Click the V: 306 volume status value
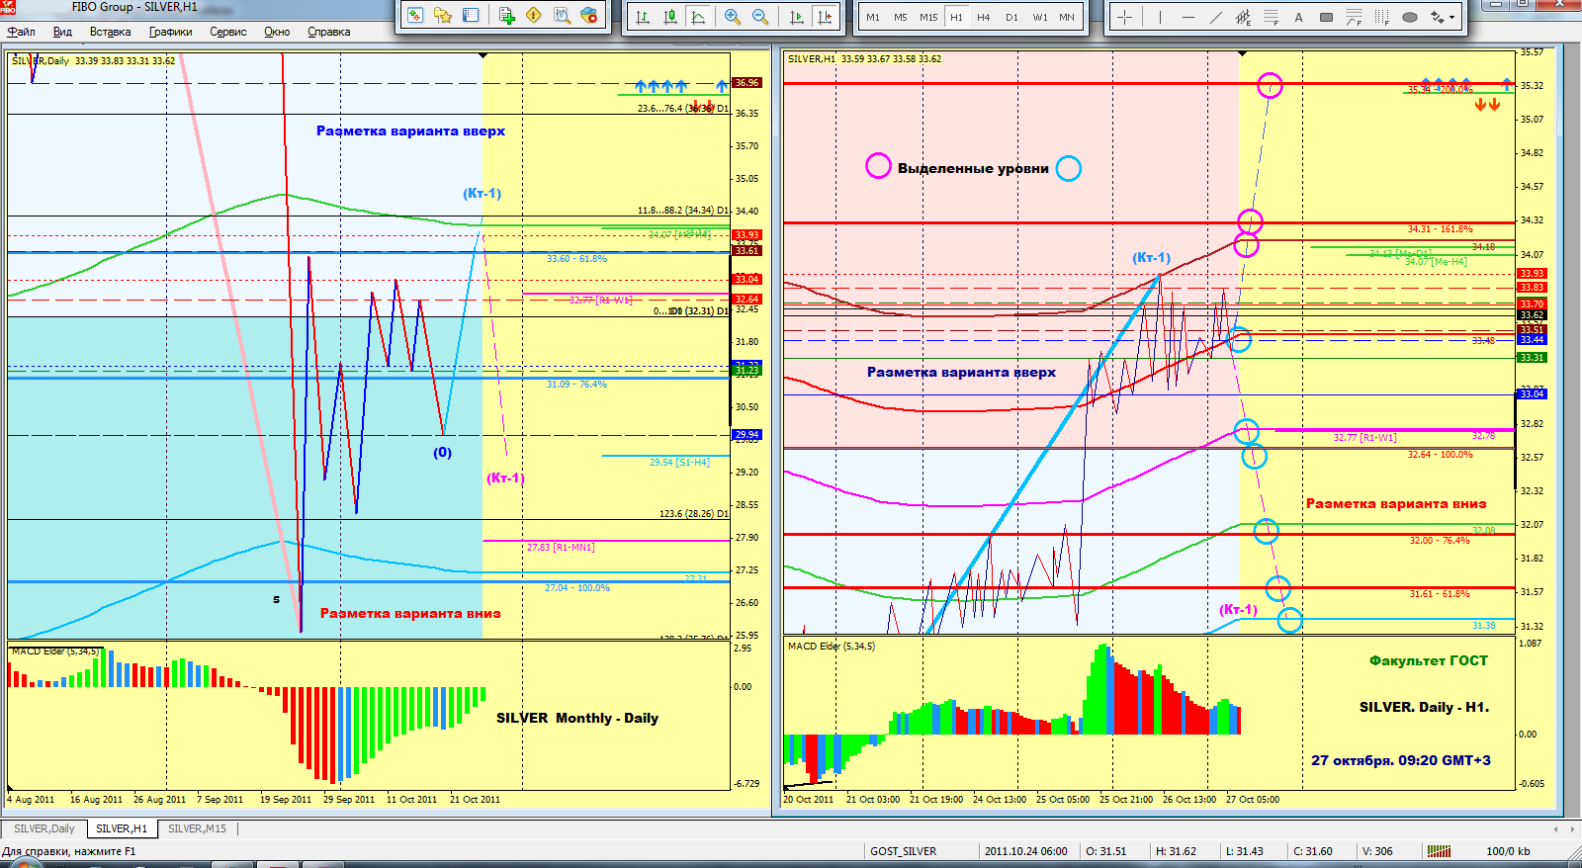The width and height of the screenshot is (1582, 868). click(x=1377, y=851)
